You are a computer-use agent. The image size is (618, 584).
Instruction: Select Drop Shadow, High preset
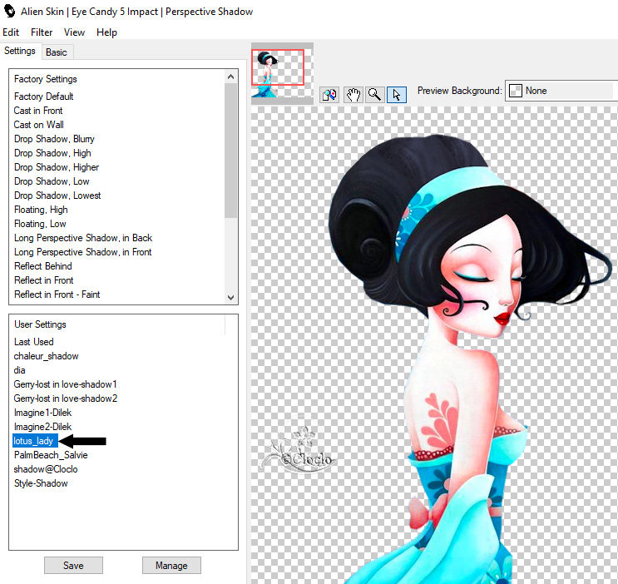point(52,153)
